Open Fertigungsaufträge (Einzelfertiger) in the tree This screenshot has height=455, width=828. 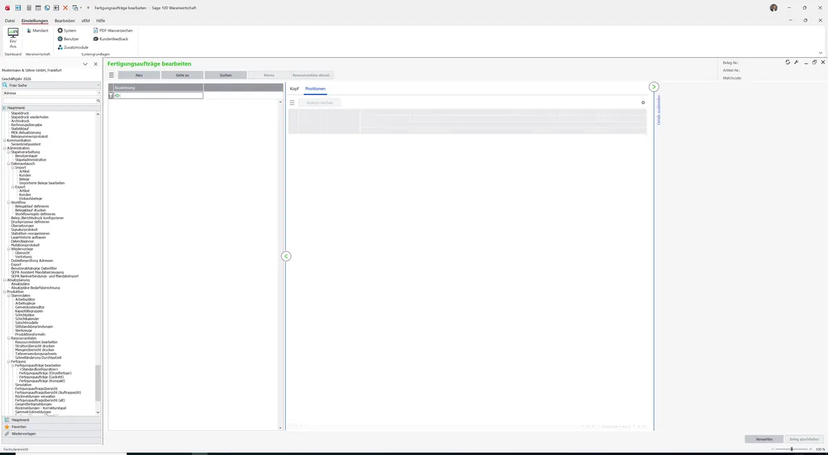[46, 373]
